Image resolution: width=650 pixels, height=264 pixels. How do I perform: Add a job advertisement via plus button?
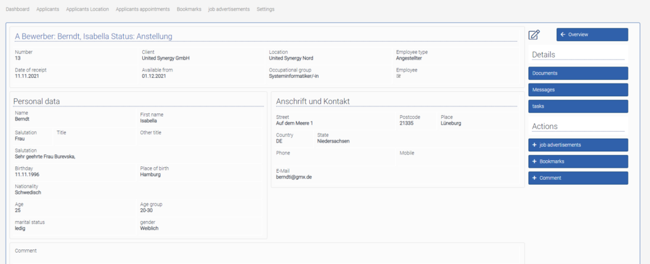coord(578,145)
